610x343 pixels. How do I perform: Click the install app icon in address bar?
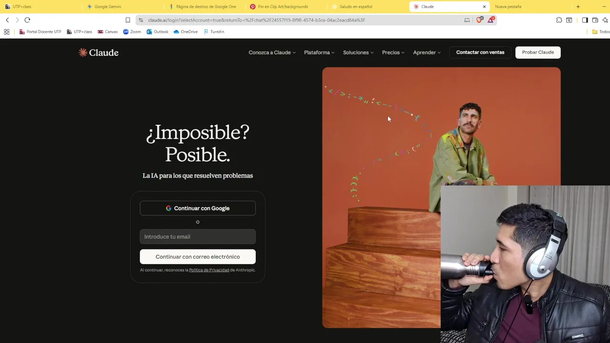click(467, 20)
